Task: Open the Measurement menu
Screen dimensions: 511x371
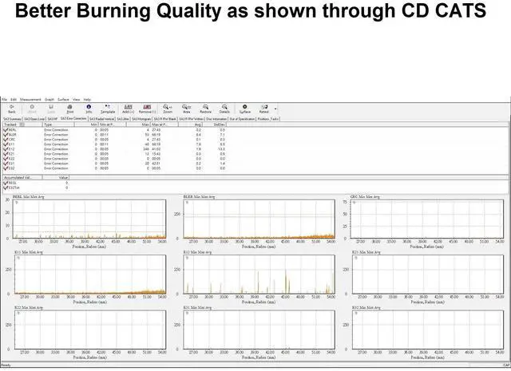Action: point(30,100)
